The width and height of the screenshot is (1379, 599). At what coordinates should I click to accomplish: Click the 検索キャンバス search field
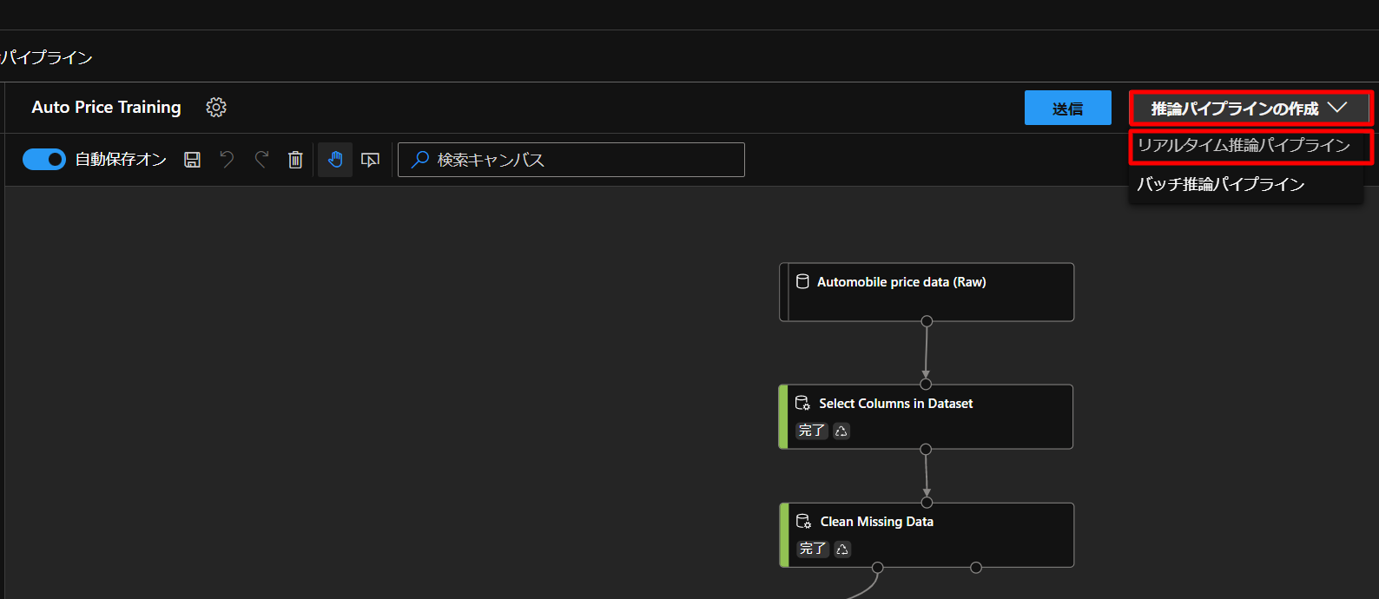tap(582, 160)
